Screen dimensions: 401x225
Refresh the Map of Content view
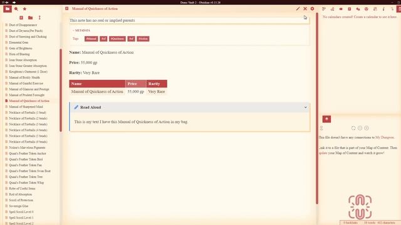(x=353, y=128)
